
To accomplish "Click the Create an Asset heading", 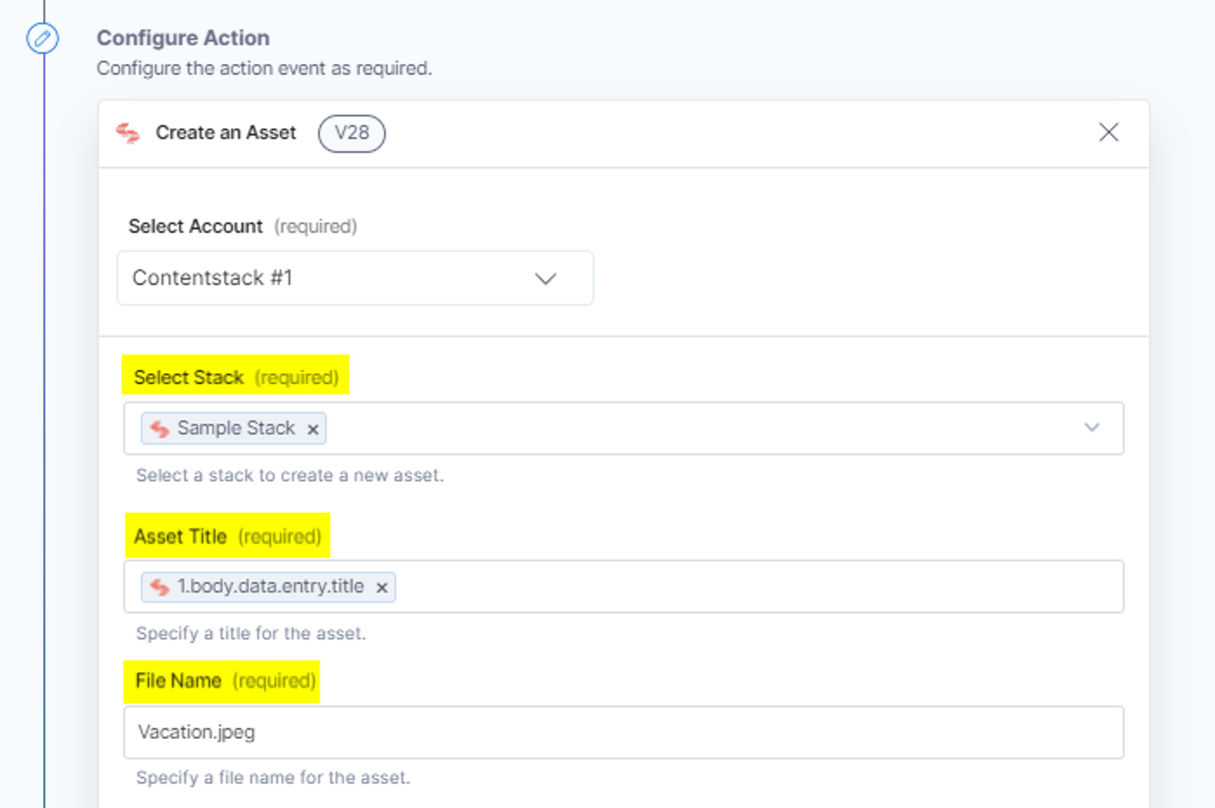I will click(226, 133).
